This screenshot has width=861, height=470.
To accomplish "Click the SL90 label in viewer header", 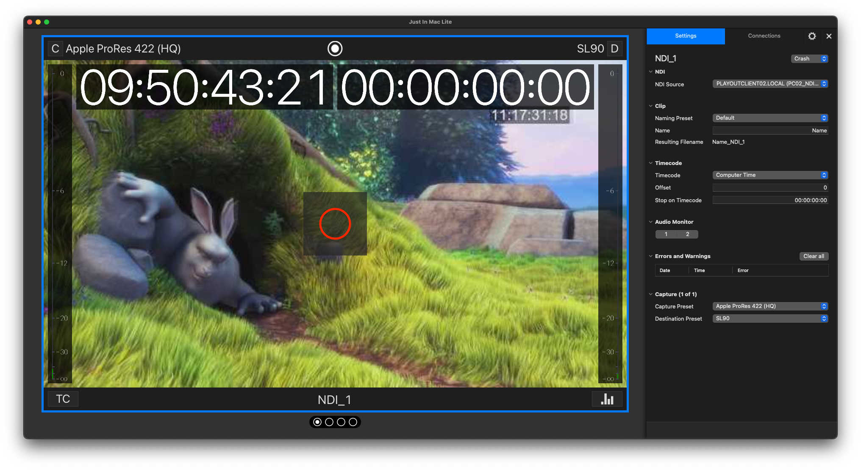I will (590, 49).
